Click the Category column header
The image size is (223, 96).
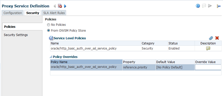click(x=155, y=43)
